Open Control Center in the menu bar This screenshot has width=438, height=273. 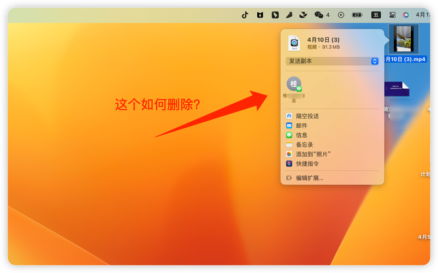(x=393, y=15)
